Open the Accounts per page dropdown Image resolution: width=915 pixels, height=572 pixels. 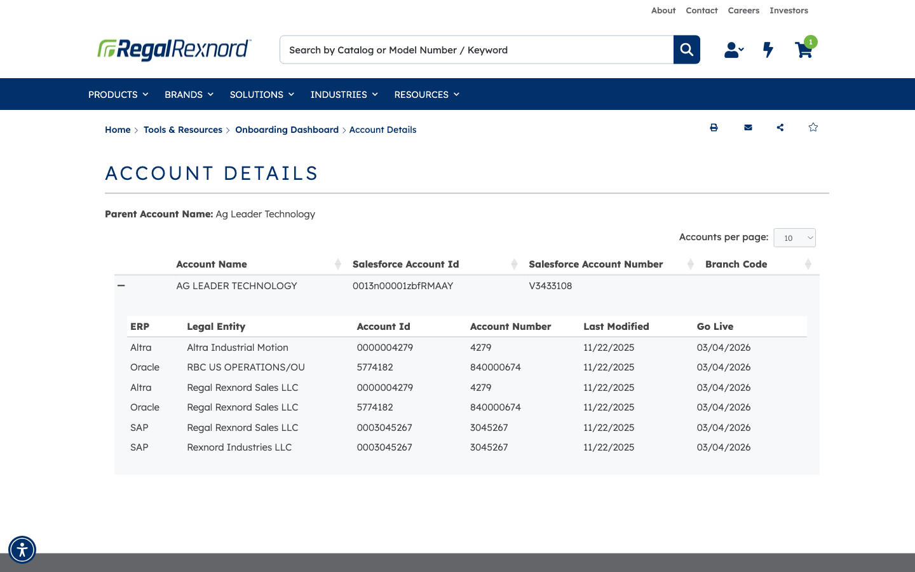pyautogui.click(x=795, y=238)
